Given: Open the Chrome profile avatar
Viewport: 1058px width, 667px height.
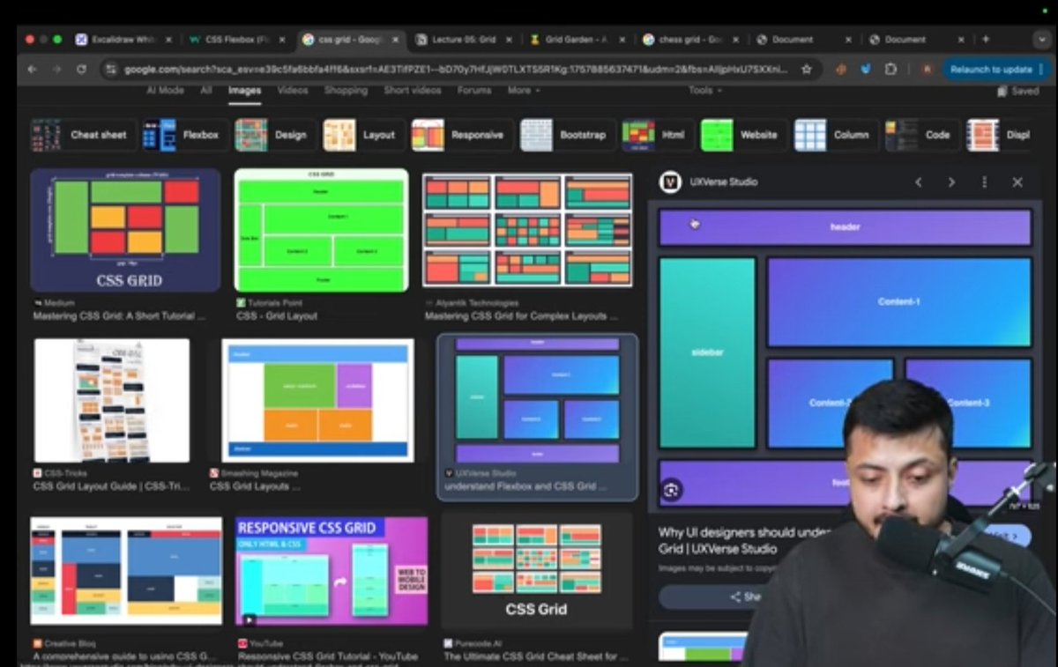Looking at the screenshot, I should point(927,69).
